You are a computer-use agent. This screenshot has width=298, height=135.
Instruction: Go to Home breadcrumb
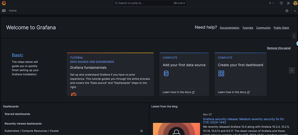click(x=13, y=11)
